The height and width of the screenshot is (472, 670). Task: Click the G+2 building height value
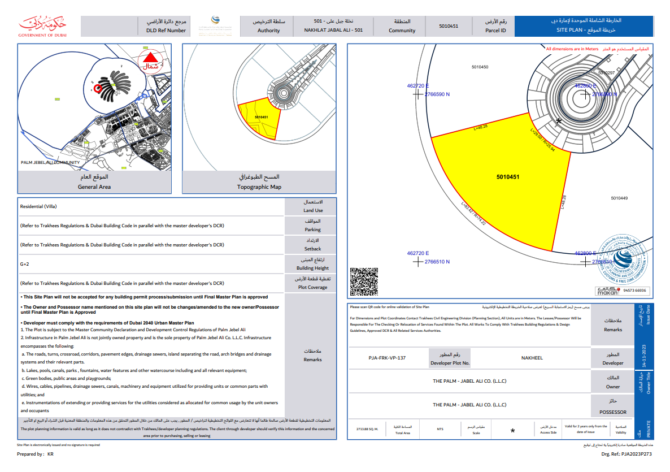click(x=25, y=264)
